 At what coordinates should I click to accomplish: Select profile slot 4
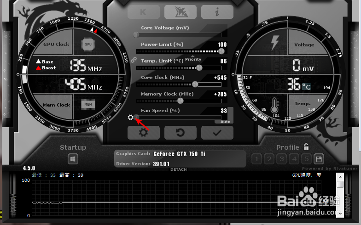pos(294,159)
